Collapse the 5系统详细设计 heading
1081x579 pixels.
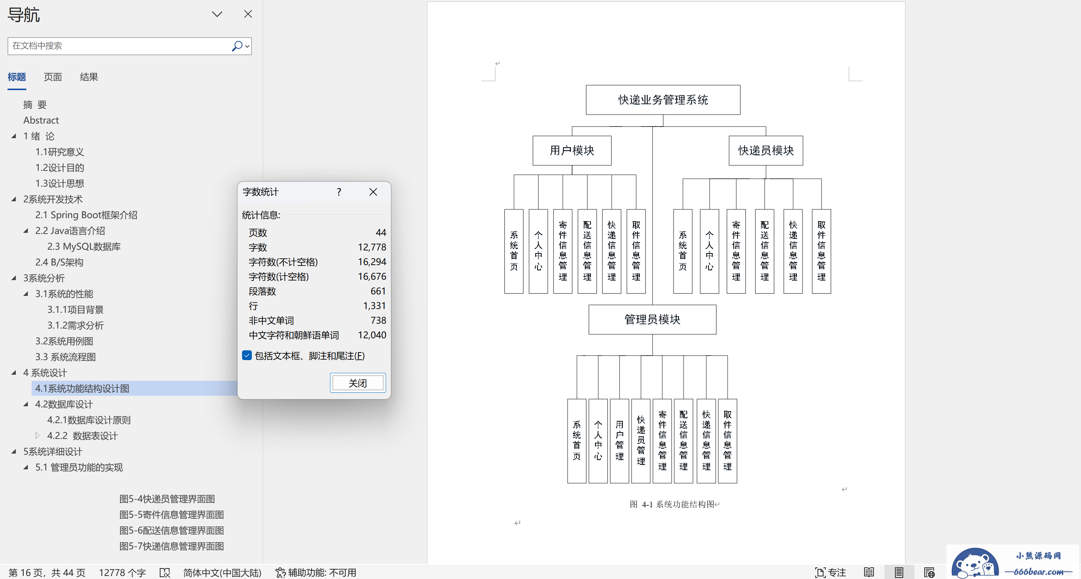tap(14, 452)
